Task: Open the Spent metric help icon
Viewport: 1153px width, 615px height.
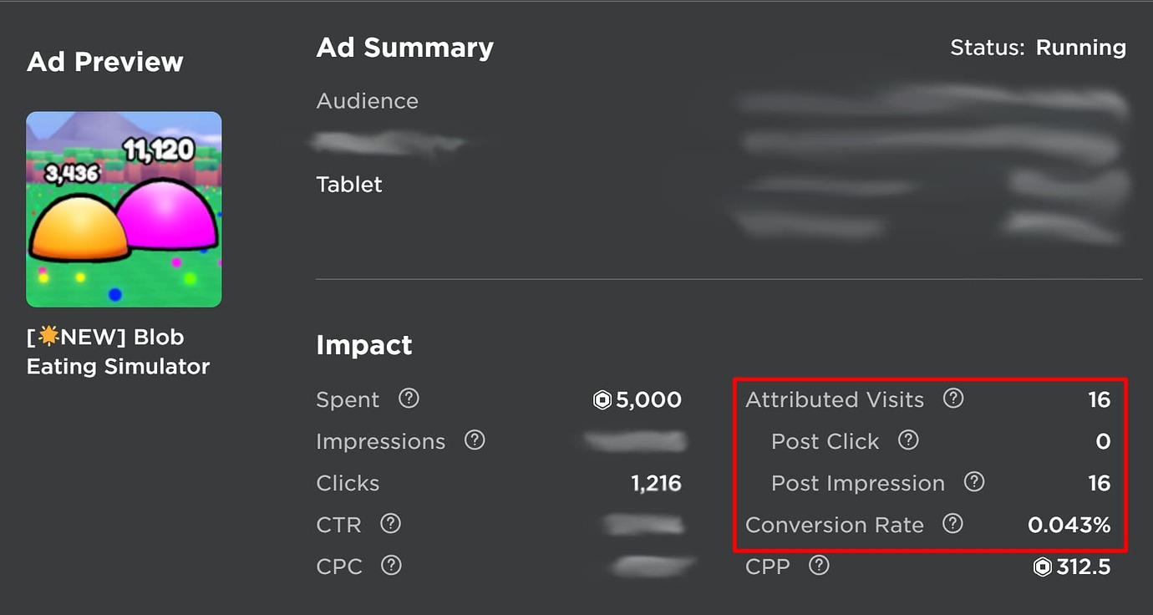Action: click(408, 399)
